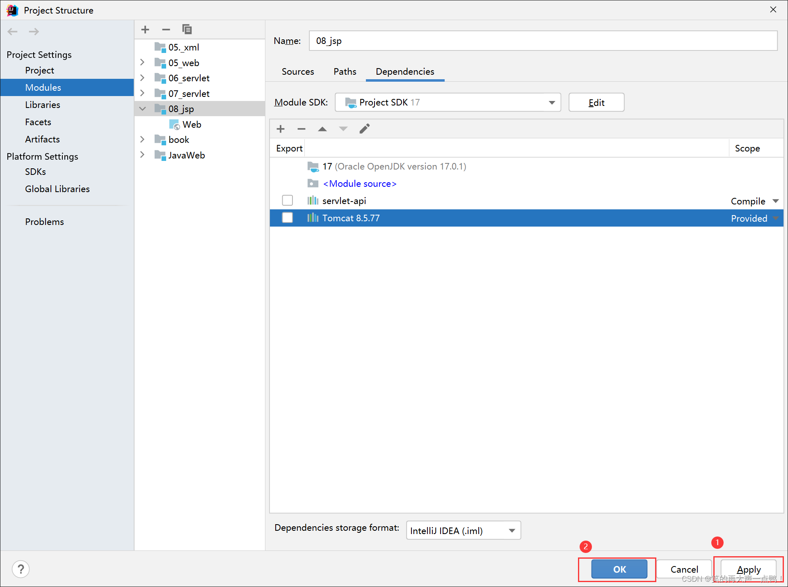Viewport: 788px width, 587px height.
Task: Expand the 06_servlet module node
Action: 142,78
